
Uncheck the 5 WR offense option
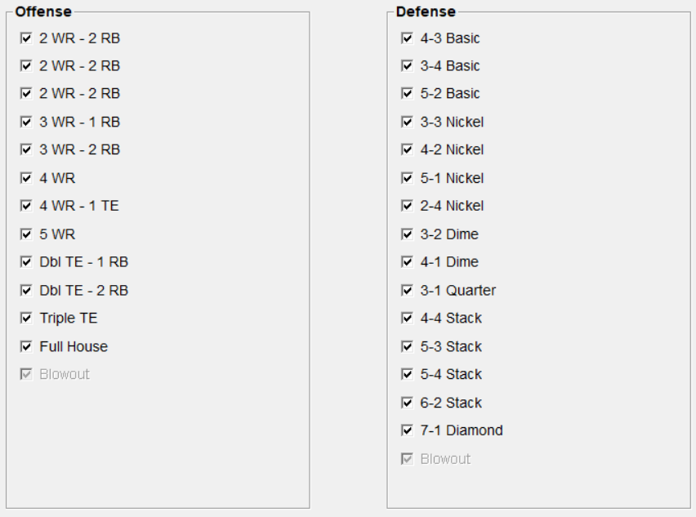pyautogui.click(x=26, y=234)
